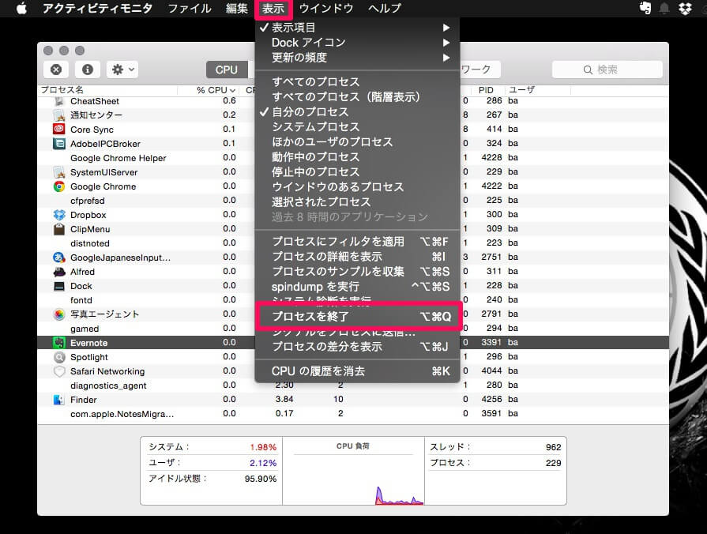The width and height of the screenshot is (707, 534).
Task: Select ウインドウのあるプロセス filter
Action: click(x=357, y=186)
